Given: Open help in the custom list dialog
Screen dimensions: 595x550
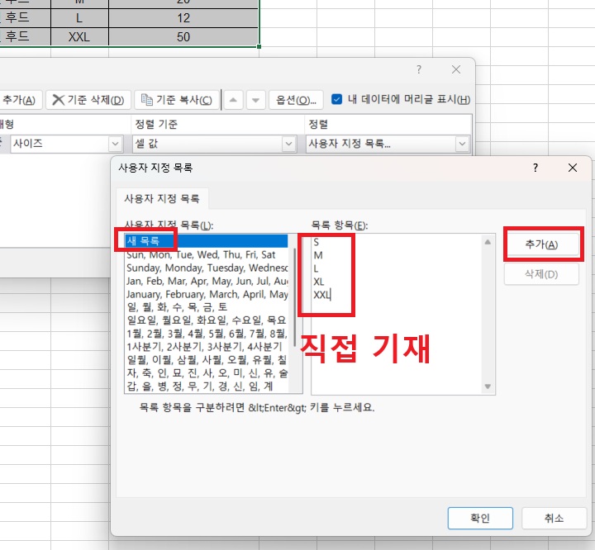Looking at the screenshot, I should [x=535, y=168].
